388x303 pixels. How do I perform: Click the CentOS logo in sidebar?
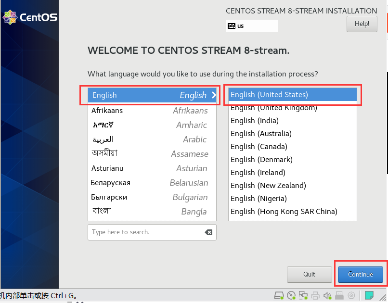(x=30, y=17)
